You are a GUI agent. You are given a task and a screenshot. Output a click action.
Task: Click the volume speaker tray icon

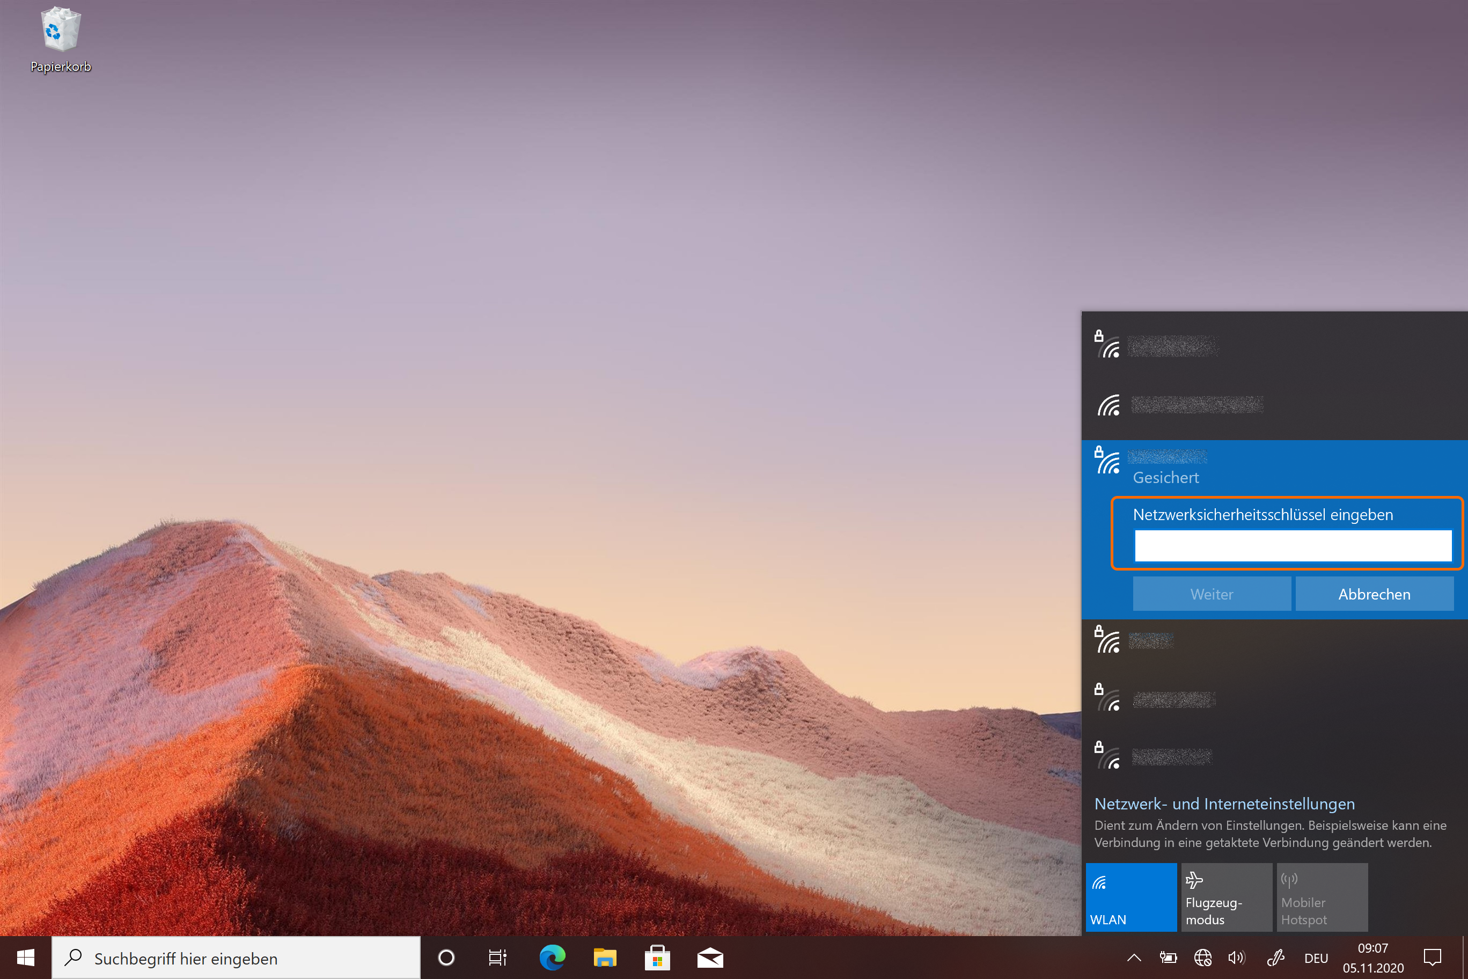coord(1236,957)
